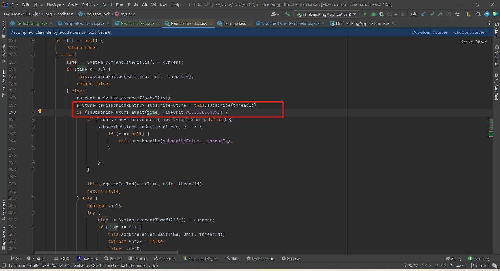
Task: Open Search Everywhere magnifier icon
Action: 478,14
